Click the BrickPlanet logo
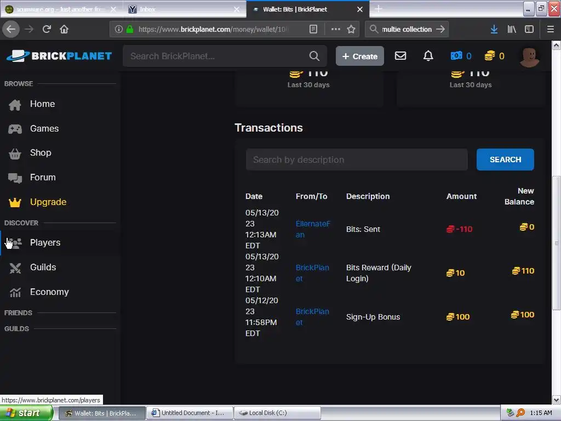Screen dimensions: 561x421 pos(59,56)
